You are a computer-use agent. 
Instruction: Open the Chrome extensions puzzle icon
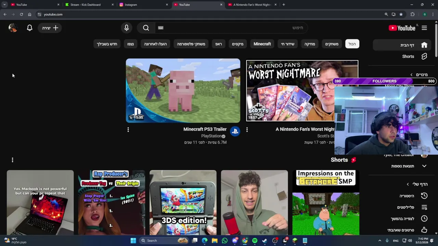(412, 14)
